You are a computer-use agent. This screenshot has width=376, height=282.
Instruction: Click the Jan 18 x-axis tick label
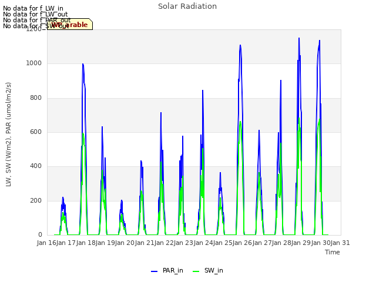(86, 243)
